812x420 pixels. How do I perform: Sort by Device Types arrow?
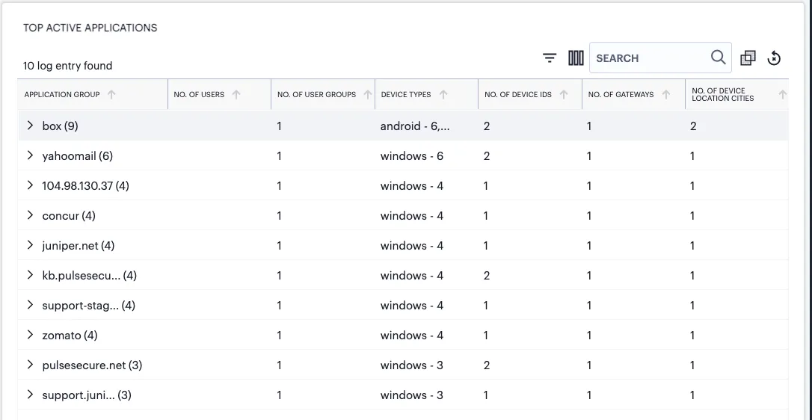click(443, 94)
